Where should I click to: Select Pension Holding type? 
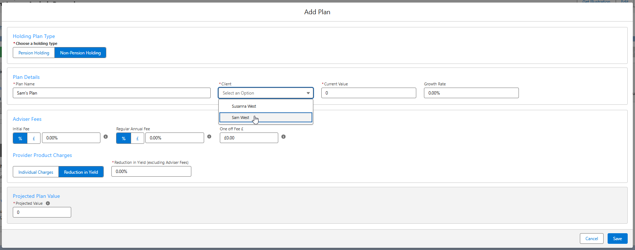click(34, 53)
